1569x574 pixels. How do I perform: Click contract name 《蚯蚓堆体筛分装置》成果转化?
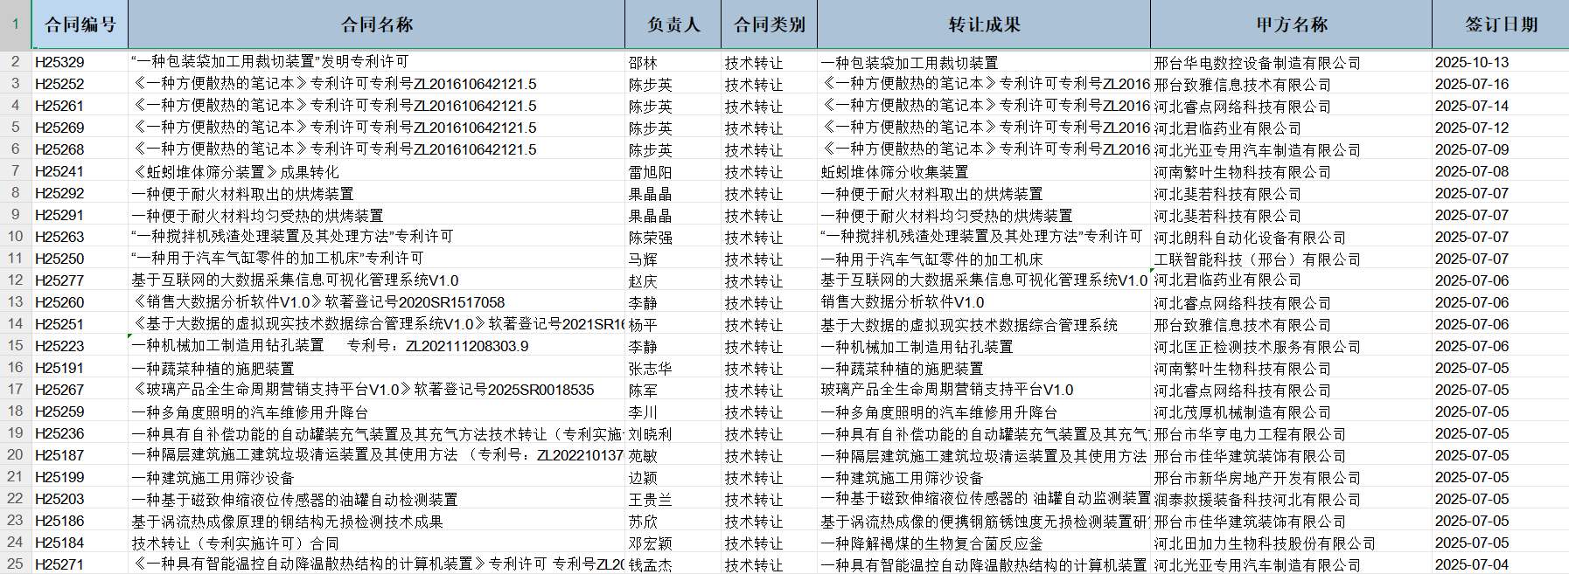pyautogui.click(x=377, y=171)
